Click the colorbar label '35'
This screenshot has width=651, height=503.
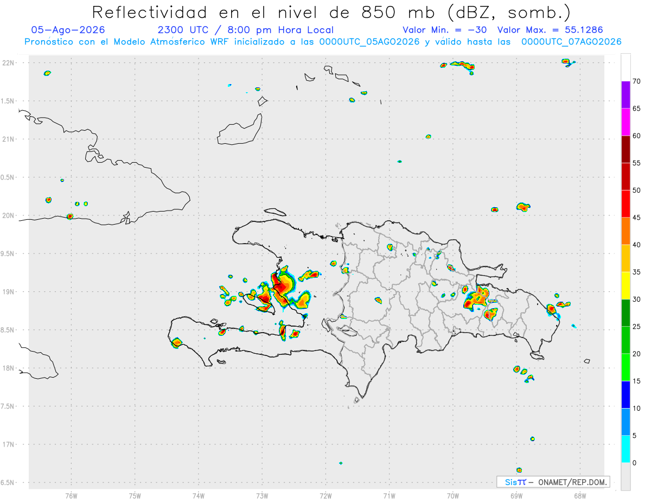(x=636, y=272)
